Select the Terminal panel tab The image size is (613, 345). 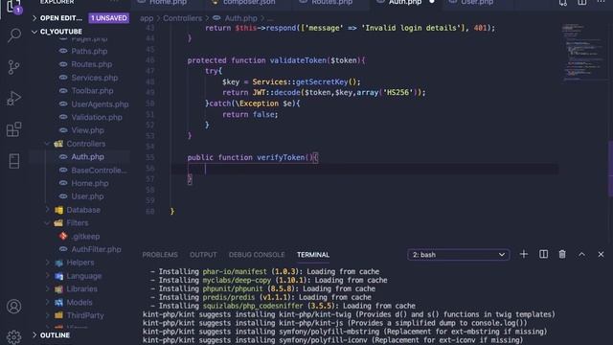(313, 255)
